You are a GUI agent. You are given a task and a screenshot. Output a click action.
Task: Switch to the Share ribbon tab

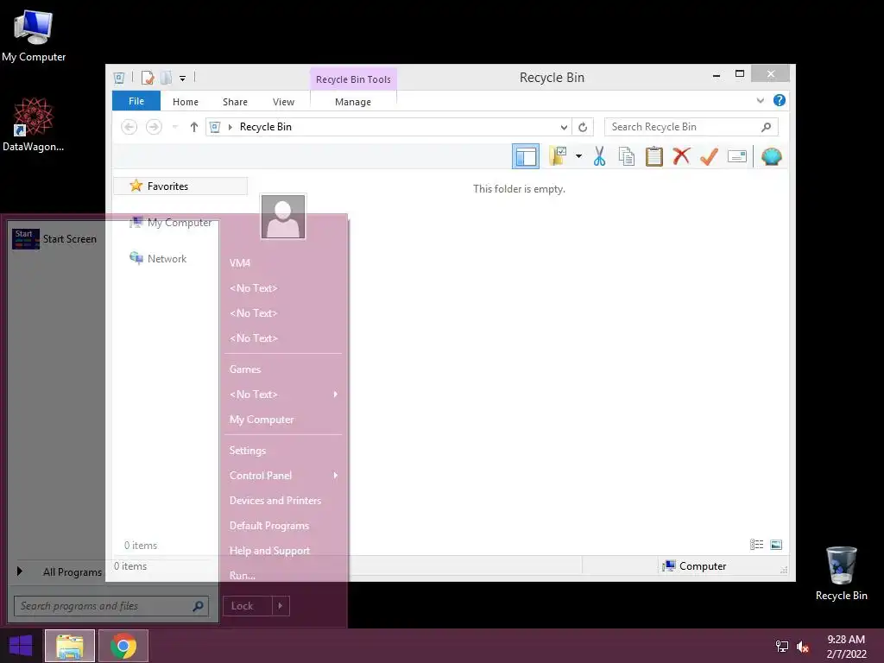pyautogui.click(x=235, y=102)
